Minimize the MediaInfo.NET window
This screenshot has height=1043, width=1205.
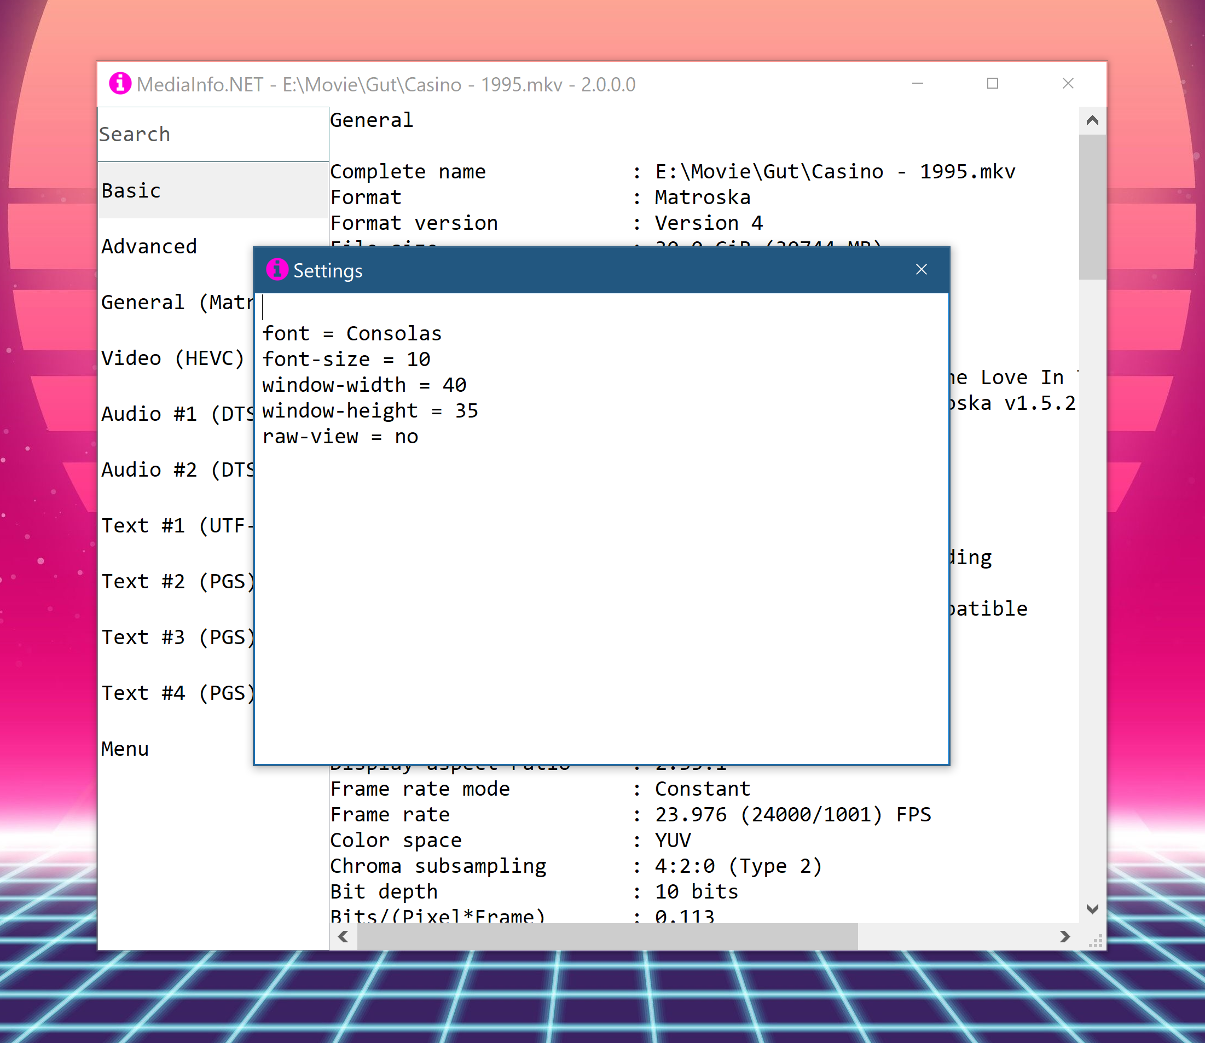[917, 84]
